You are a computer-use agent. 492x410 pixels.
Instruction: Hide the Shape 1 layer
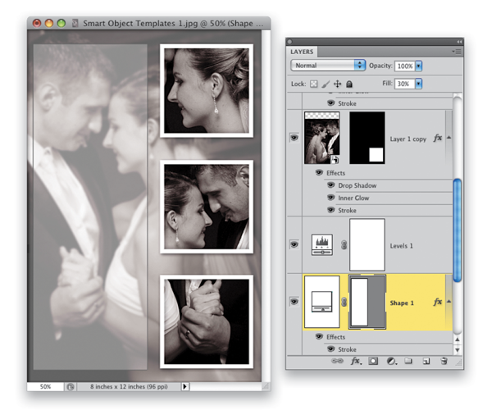(294, 302)
